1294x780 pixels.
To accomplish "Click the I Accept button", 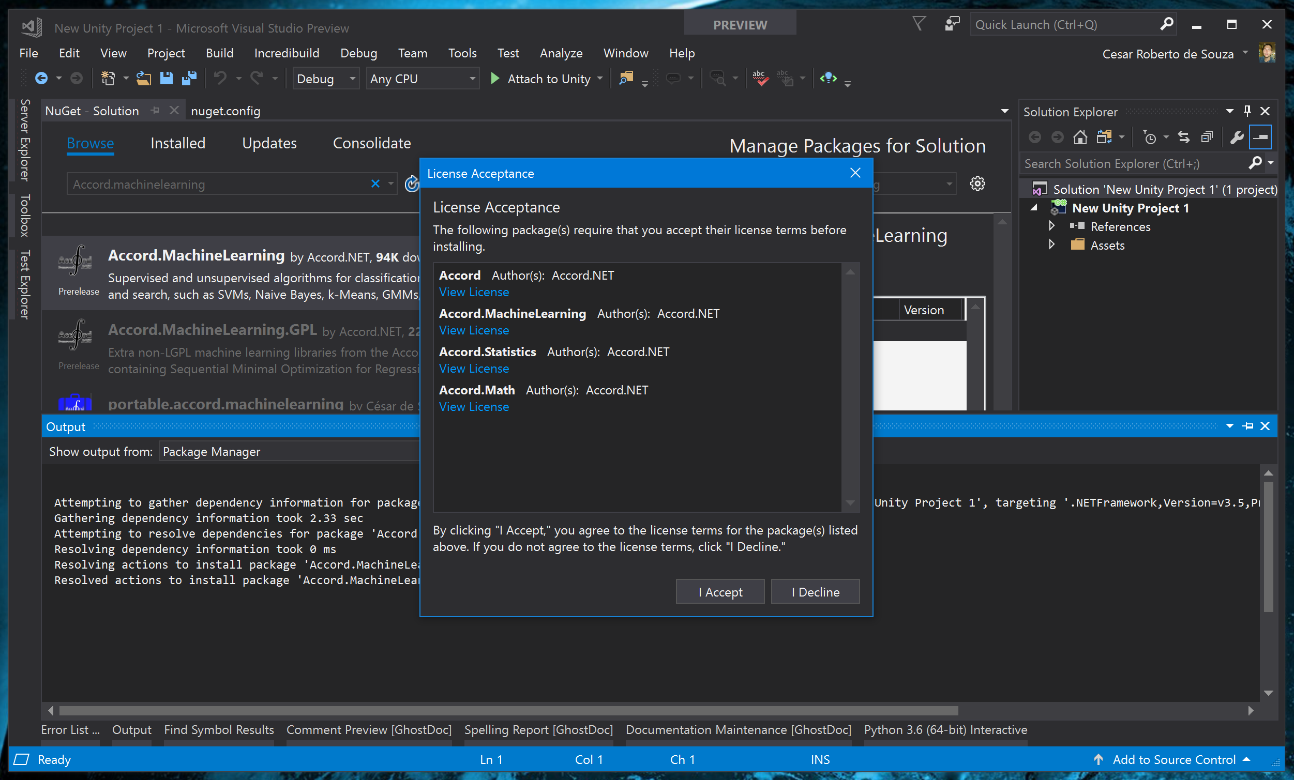I will click(720, 591).
